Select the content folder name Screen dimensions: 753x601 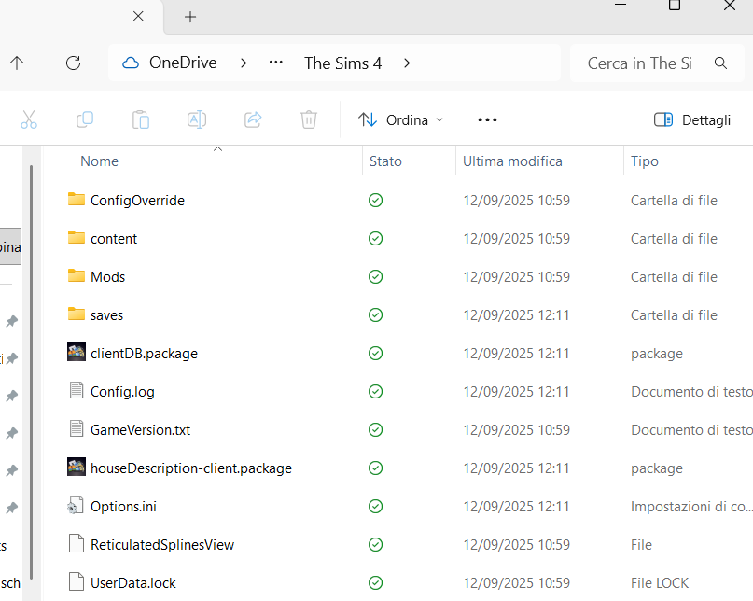click(x=114, y=239)
